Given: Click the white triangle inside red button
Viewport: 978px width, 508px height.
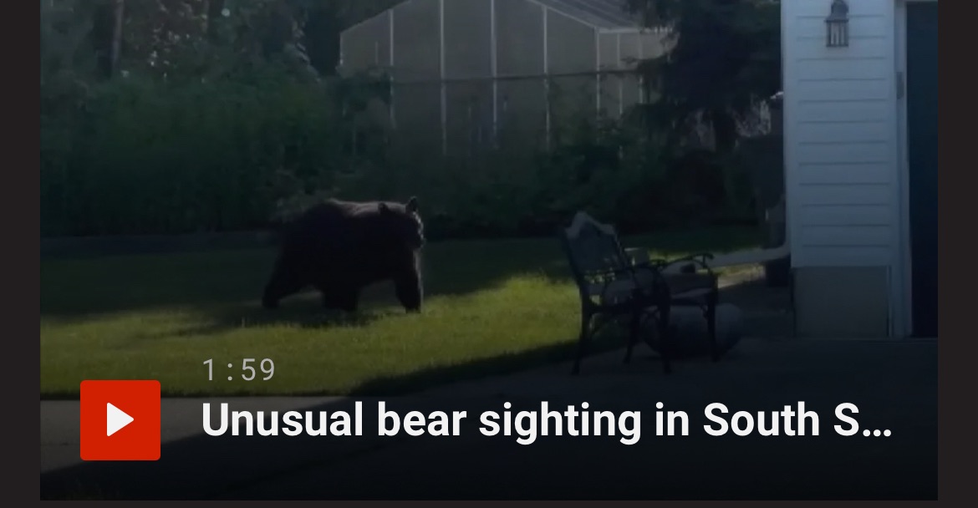Looking at the screenshot, I should click(120, 419).
